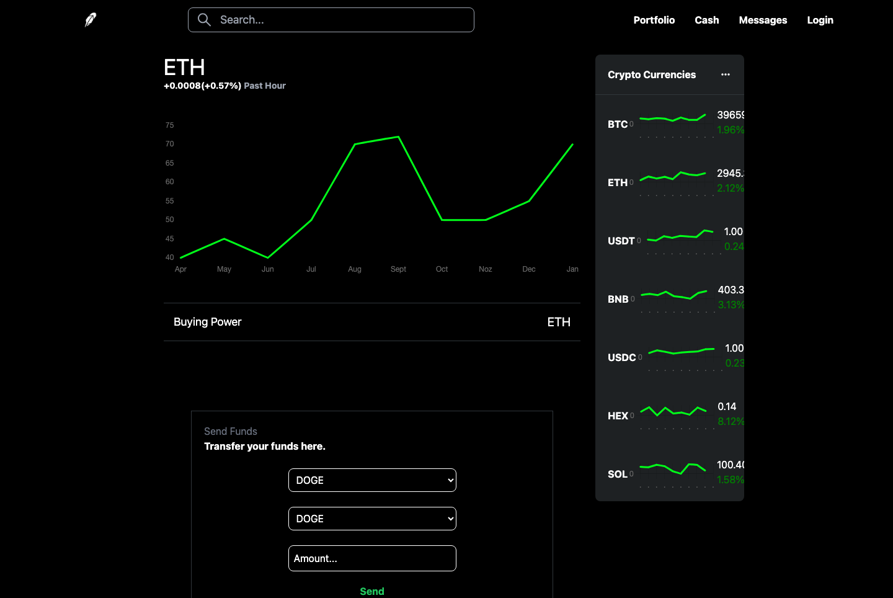893x598 pixels.
Task: Expand the Buying Power row
Action: pos(372,321)
